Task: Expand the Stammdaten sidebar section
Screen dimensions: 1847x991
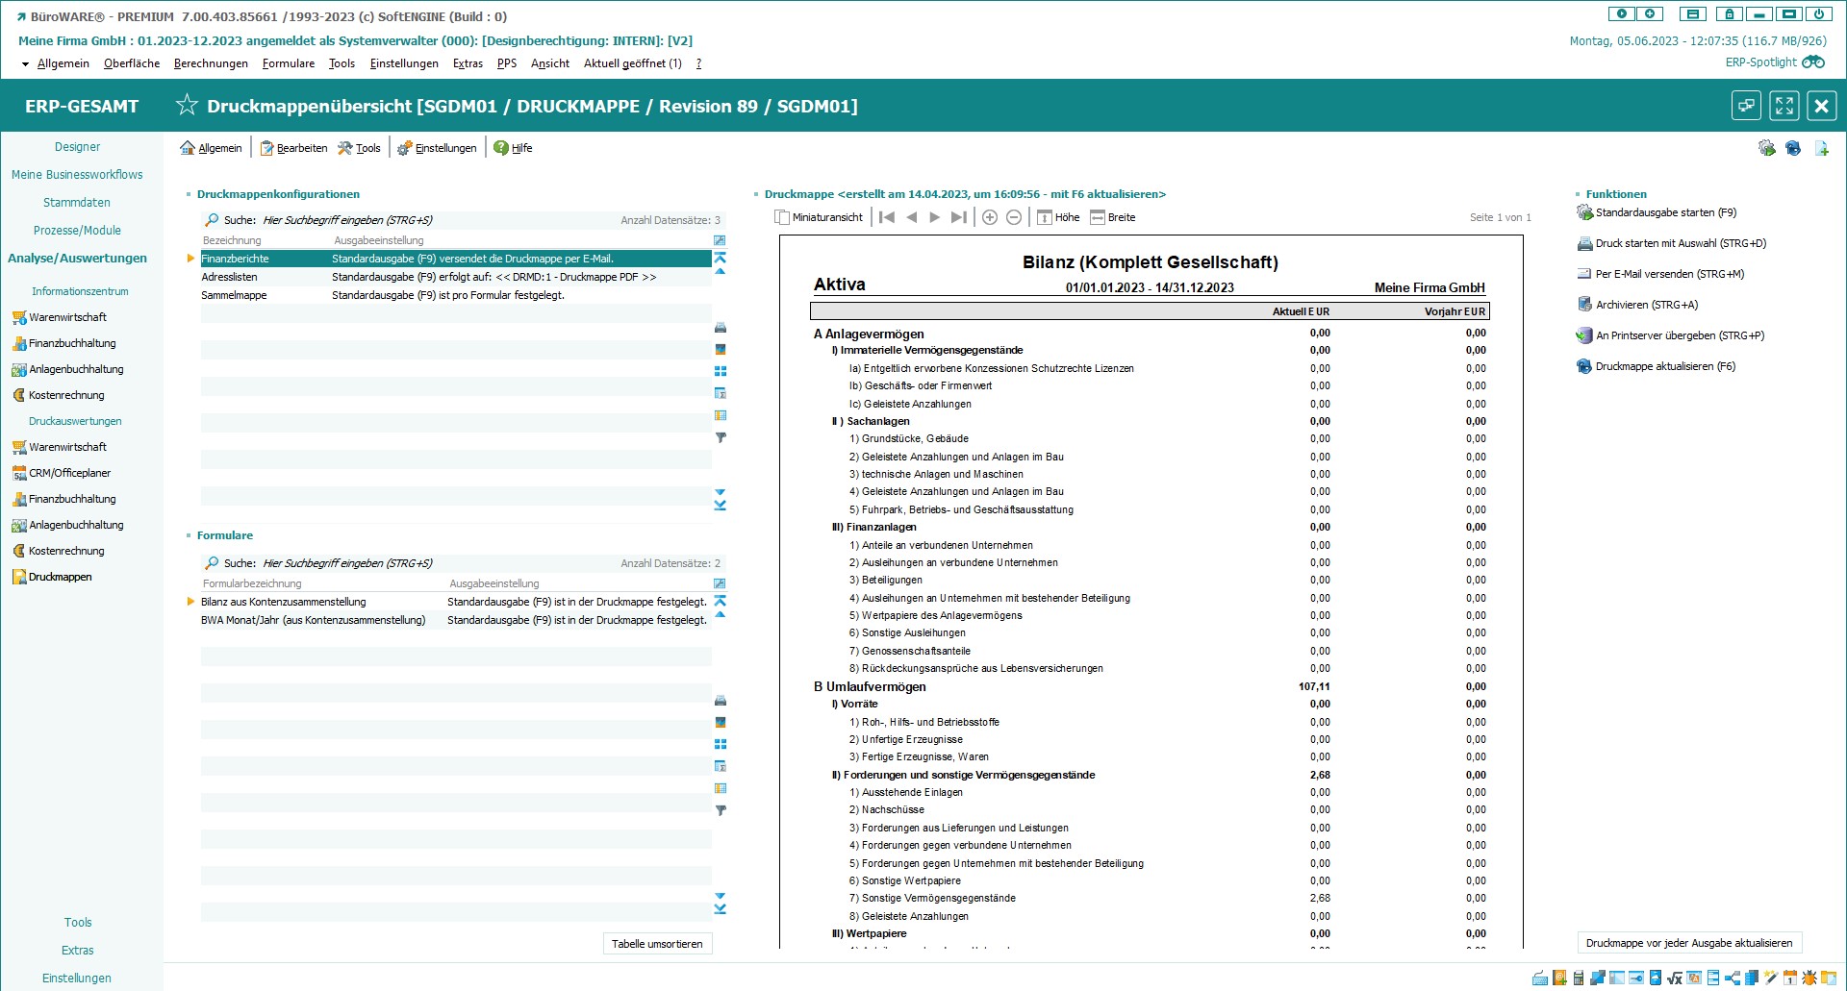Action: [x=77, y=203]
